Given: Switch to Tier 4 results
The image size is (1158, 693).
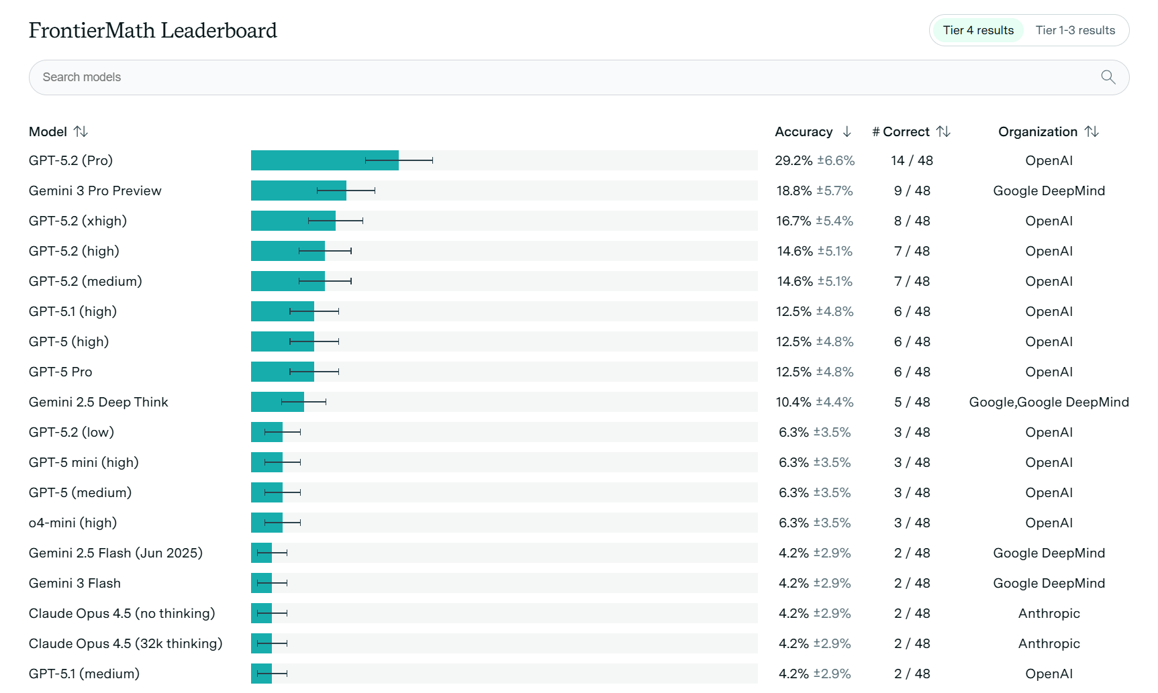Looking at the screenshot, I should [978, 30].
